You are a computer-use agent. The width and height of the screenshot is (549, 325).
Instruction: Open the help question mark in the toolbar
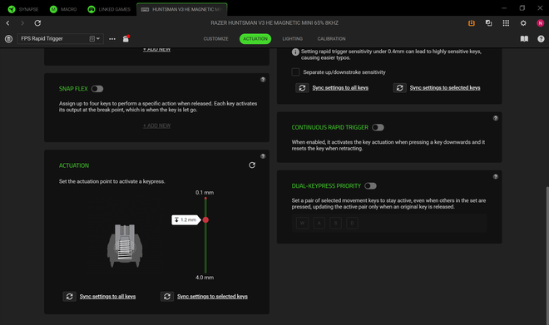click(541, 39)
